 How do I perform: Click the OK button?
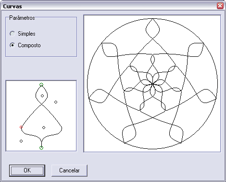(x=27, y=170)
